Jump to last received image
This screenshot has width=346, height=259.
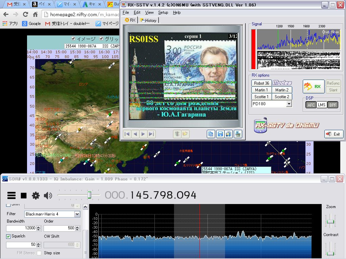click(151, 134)
